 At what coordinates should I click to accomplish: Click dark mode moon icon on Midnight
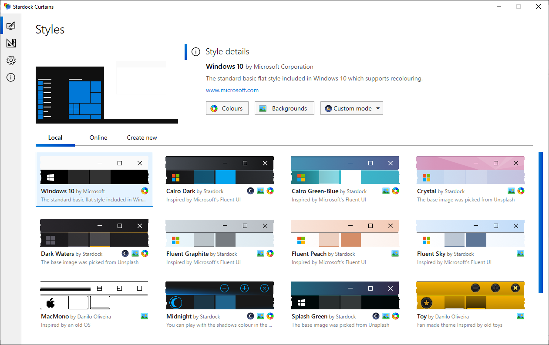[251, 316]
